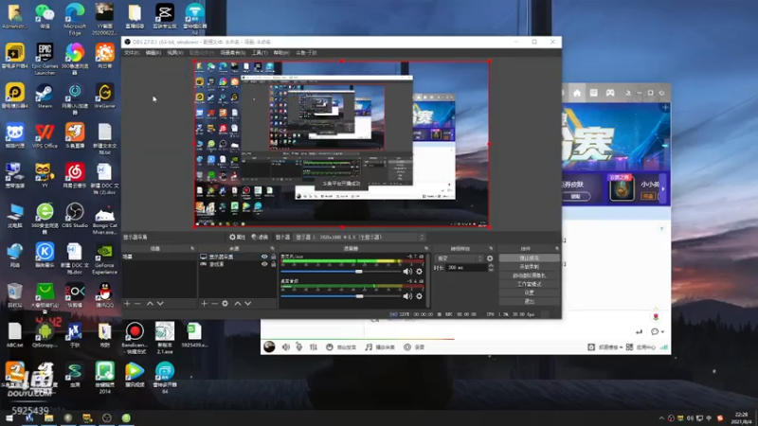Open the Filters button for the selected source
Image resolution: width=758 pixels, height=426 pixels.
click(x=260, y=238)
